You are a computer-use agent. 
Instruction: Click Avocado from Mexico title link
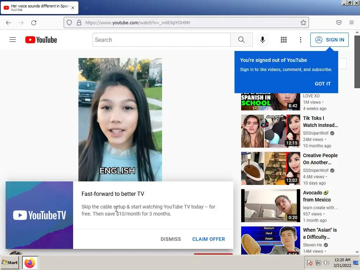[317, 196]
